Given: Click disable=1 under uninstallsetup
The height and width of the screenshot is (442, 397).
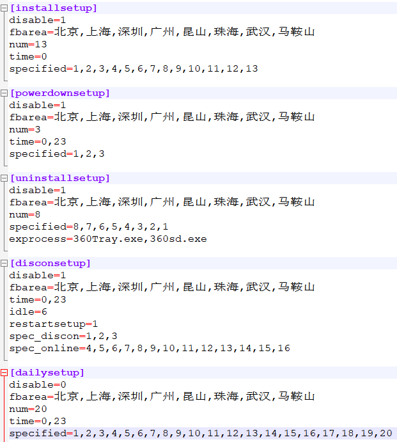Looking at the screenshot, I should 38,191.
